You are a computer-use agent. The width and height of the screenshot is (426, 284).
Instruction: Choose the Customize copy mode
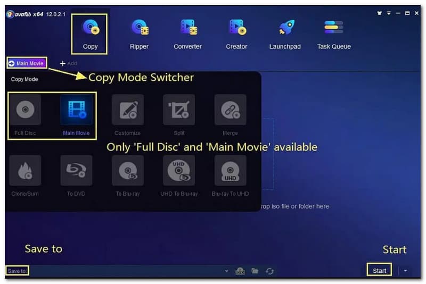[x=127, y=115]
